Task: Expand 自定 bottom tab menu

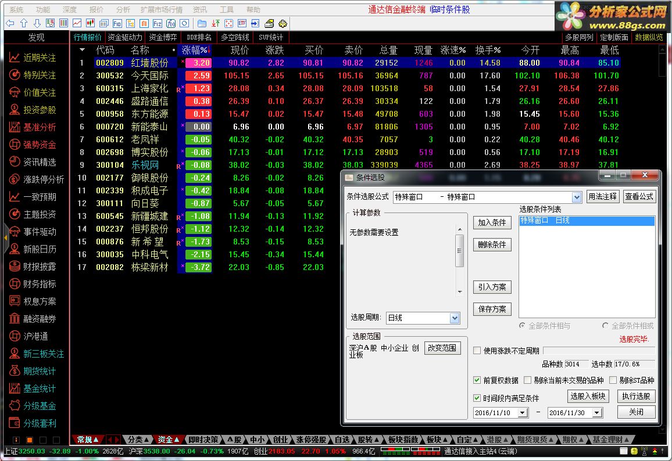Action: (x=467, y=440)
